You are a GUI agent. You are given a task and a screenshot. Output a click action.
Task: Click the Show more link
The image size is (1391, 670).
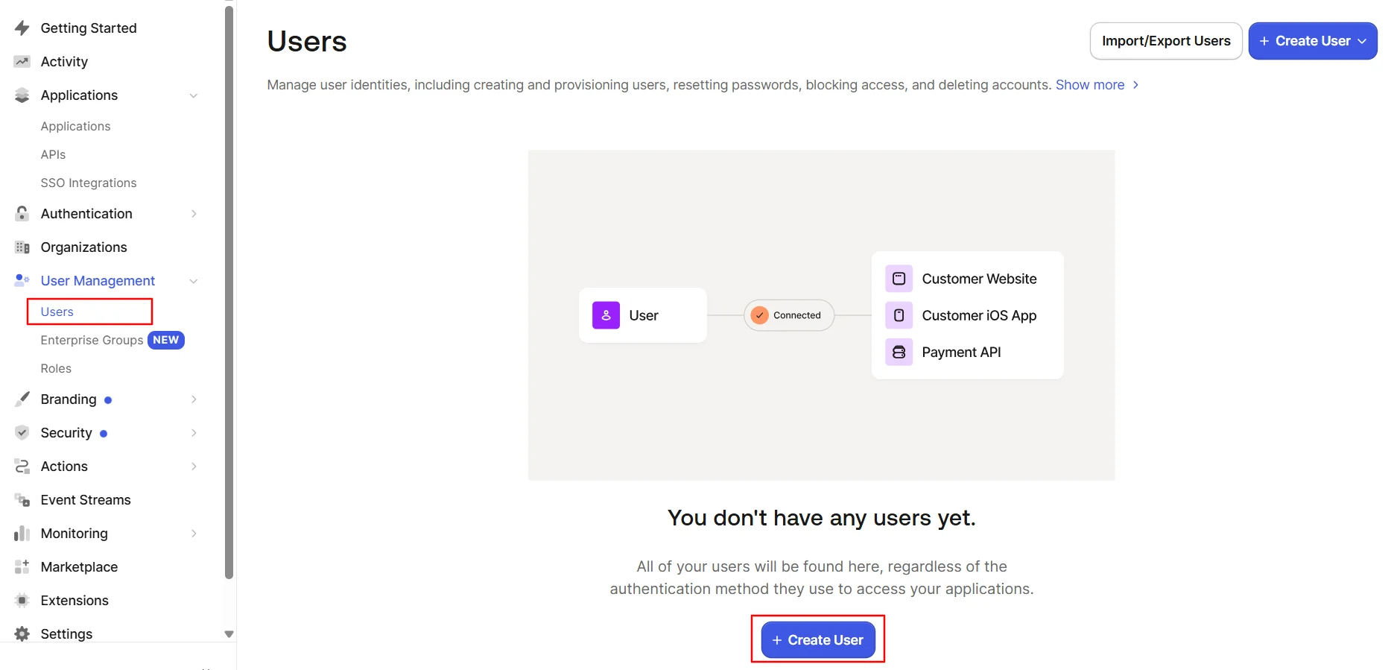tap(1097, 85)
